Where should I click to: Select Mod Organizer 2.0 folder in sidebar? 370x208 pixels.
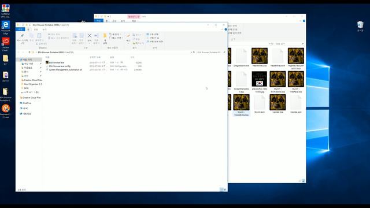point(32,84)
